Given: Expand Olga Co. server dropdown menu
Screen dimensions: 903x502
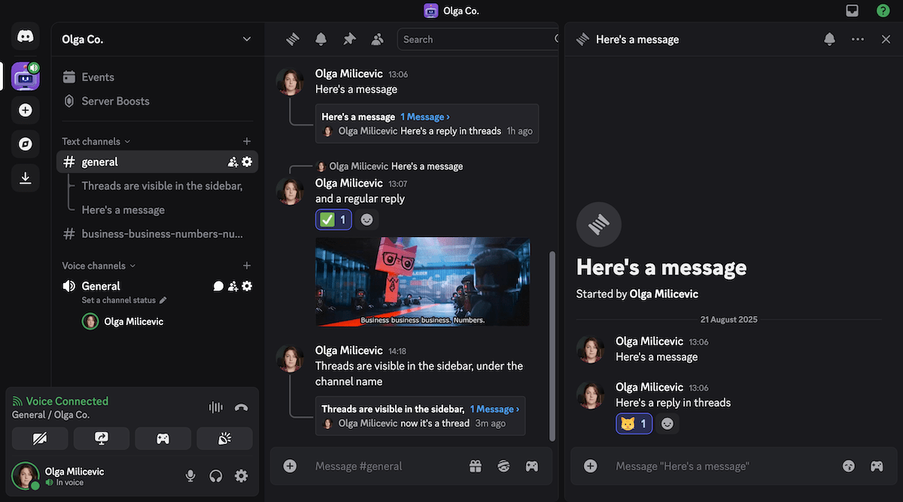Looking at the screenshot, I should [x=247, y=39].
